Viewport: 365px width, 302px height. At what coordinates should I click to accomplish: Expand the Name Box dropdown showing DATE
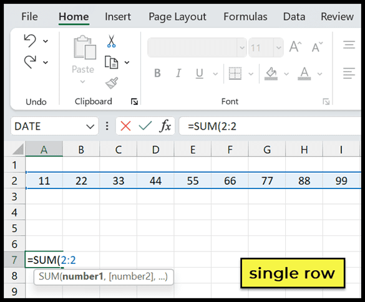tap(90, 127)
